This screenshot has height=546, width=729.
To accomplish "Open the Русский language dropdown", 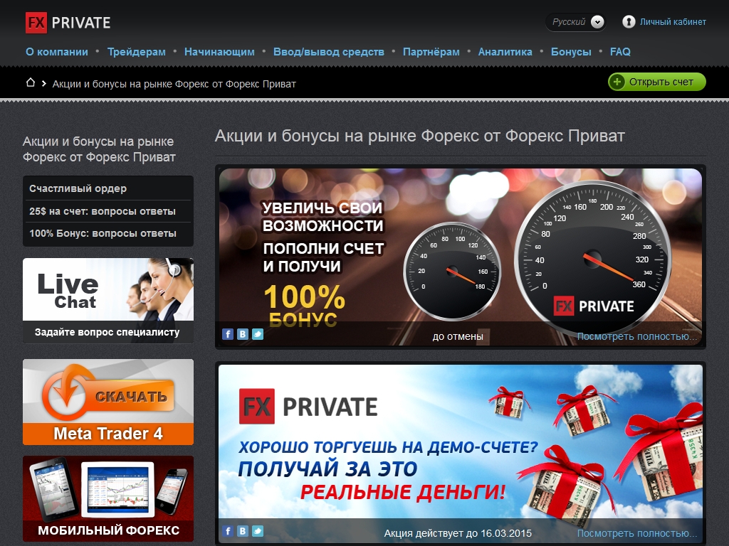I will coord(576,22).
